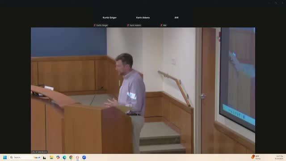Viewport: 286px width, 161px height.
Task: Launch Microsoft Edge from taskbar
Action: click(x=64, y=157)
